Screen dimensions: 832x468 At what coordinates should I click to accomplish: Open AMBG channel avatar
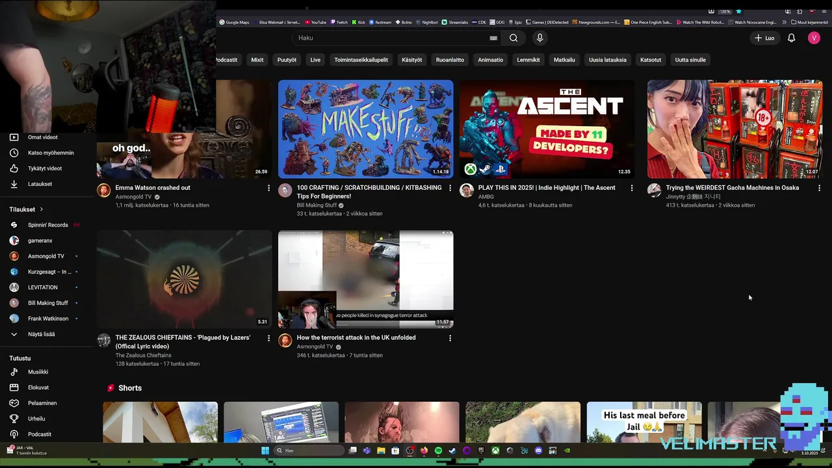tap(466, 190)
